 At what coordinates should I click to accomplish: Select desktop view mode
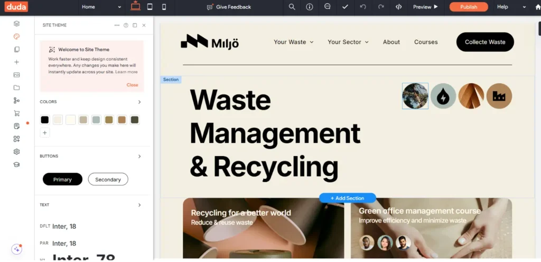point(135,6)
